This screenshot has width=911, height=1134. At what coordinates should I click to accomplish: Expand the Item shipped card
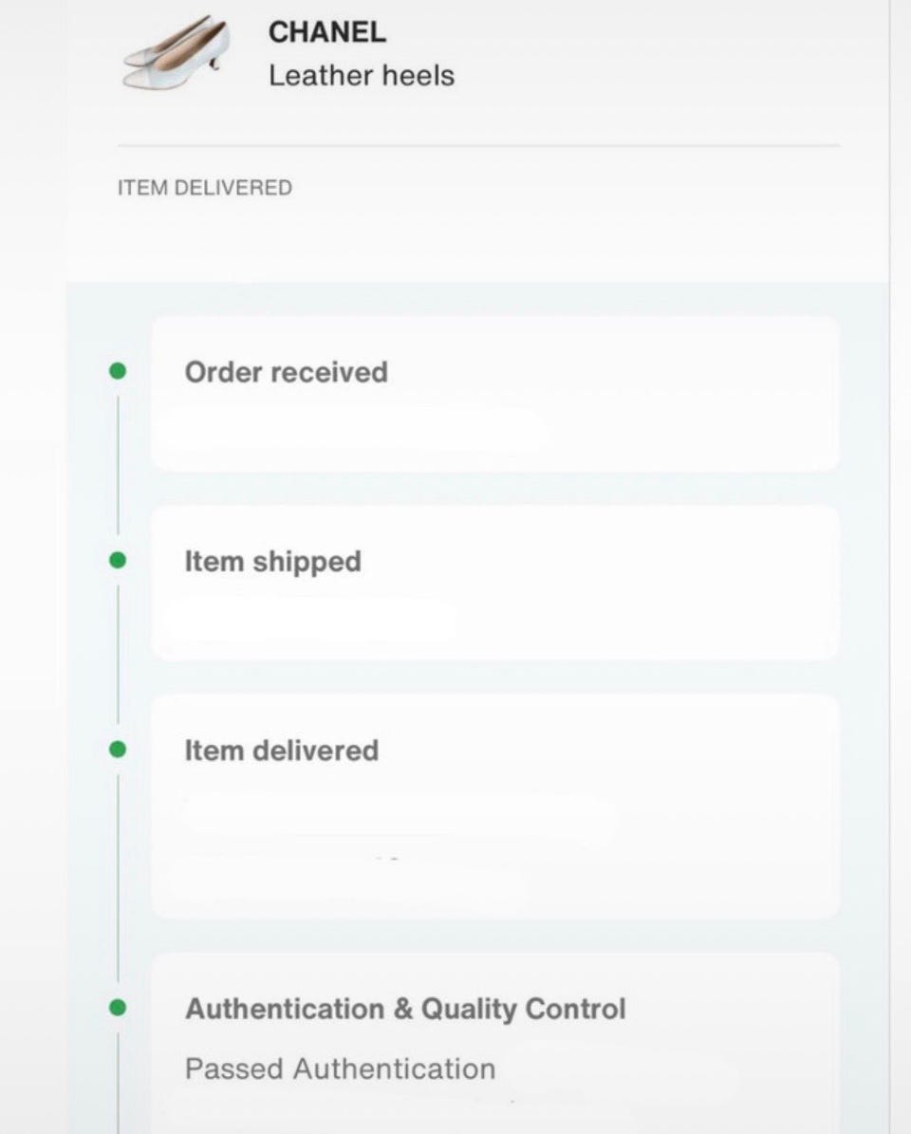[495, 583]
